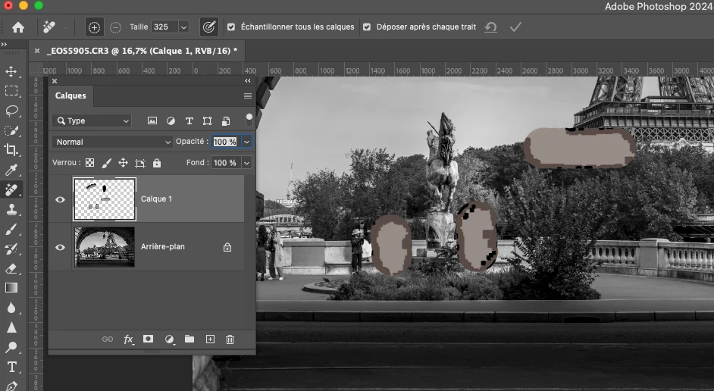
Task: Click the Opacité value field
Action: coord(225,142)
